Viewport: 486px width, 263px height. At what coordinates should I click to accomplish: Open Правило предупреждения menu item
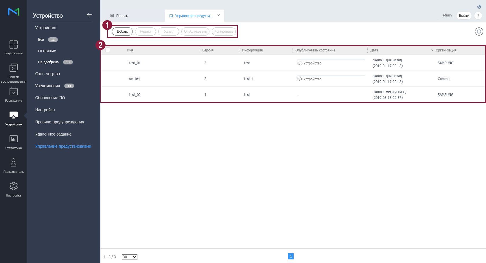click(60, 122)
